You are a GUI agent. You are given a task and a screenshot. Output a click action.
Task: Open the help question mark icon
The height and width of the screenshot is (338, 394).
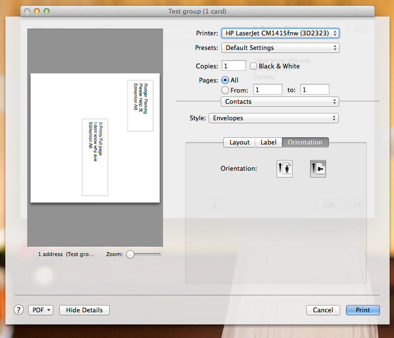click(x=18, y=310)
